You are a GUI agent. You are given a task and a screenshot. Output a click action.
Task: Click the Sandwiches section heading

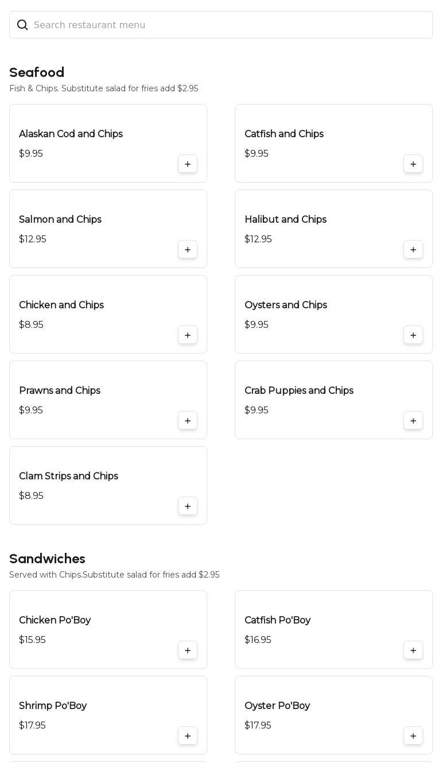[47, 559]
